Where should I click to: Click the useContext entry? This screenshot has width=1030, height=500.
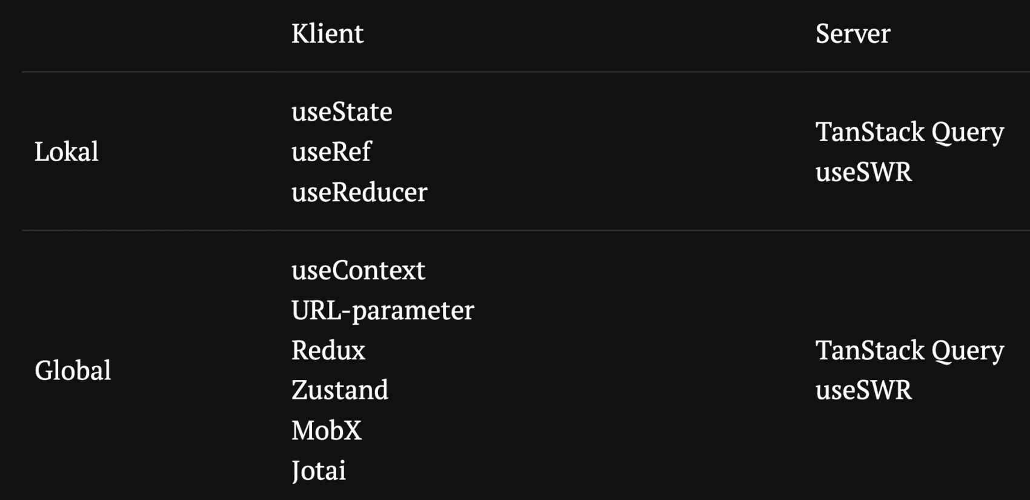358,270
